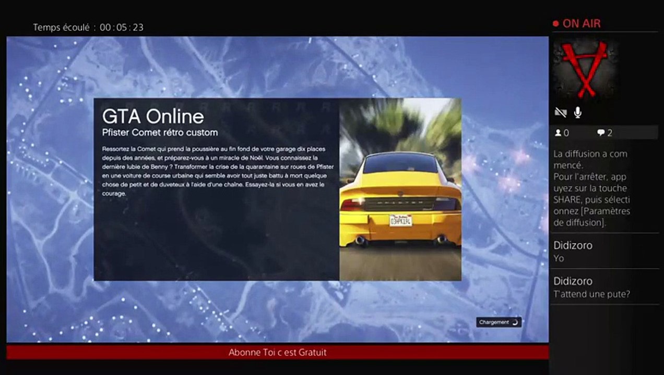
Task: Click the 'GTA Online' heading
Action: click(x=153, y=116)
